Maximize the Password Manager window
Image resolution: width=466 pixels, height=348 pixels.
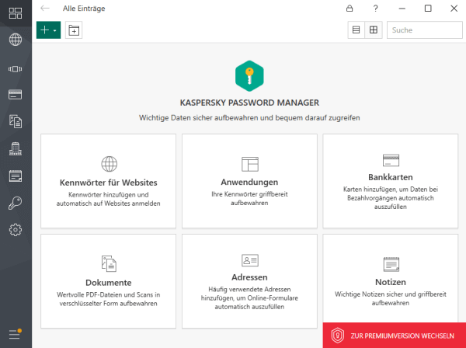click(x=428, y=9)
